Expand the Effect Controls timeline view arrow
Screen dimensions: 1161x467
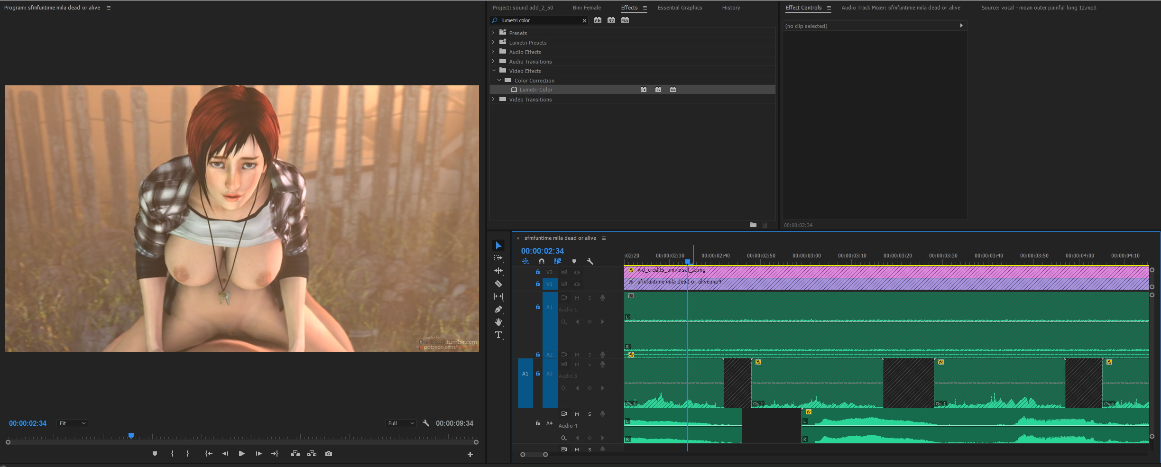pyautogui.click(x=961, y=26)
